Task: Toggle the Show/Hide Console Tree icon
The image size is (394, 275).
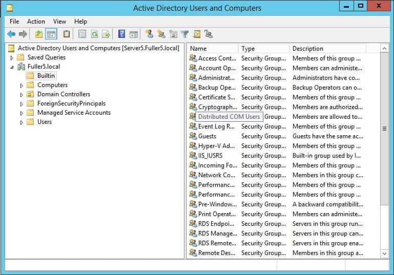Action: pyautogui.click(x=51, y=34)
